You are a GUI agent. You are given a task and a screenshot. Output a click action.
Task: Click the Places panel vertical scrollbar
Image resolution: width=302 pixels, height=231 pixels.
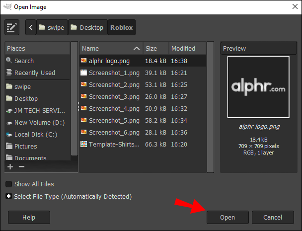point(74,98)
